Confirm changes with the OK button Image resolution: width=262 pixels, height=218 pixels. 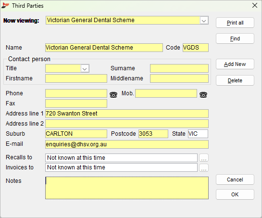[235, 194]
